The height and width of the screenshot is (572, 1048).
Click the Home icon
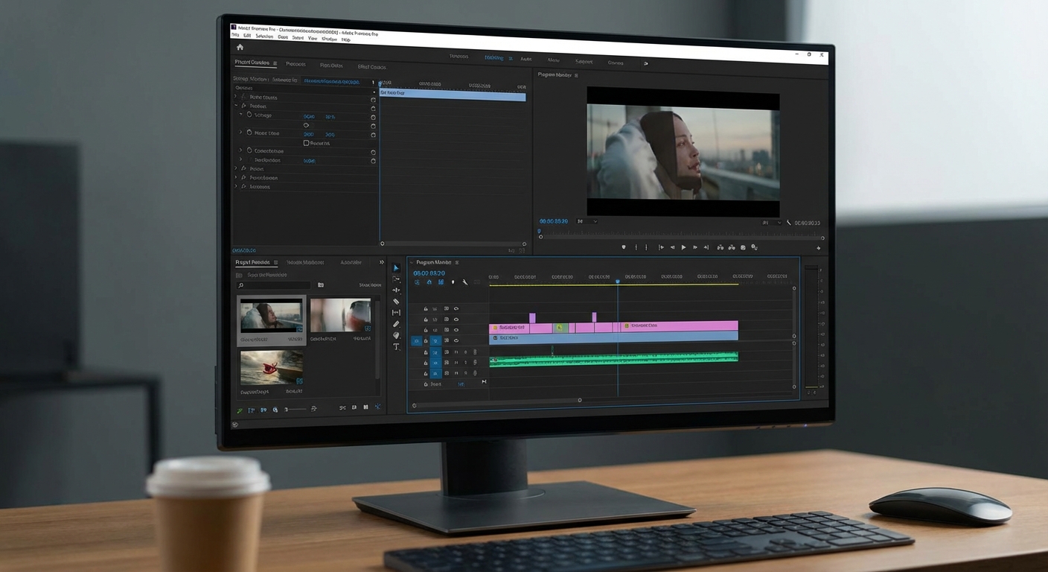click(x=240, y=47)
